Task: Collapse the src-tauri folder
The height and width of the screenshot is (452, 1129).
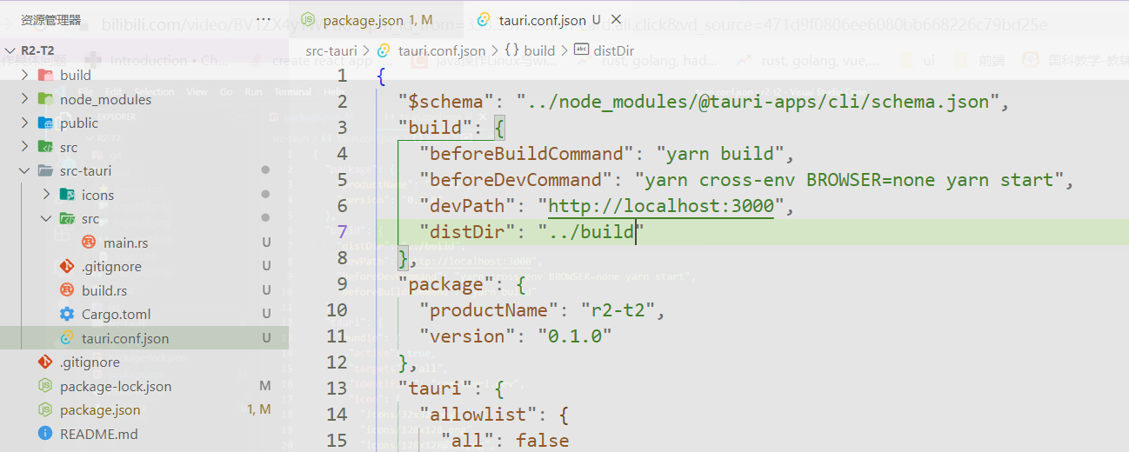Action: pyautogui.click(x=24, y=171)
